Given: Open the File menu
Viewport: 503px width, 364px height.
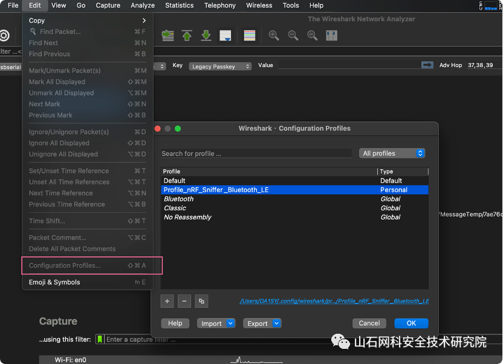Looking at the screenshot, I should [13, 5].
